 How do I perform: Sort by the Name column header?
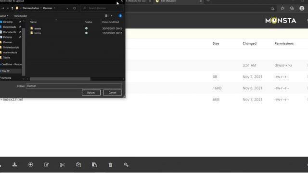click(33, 22)
